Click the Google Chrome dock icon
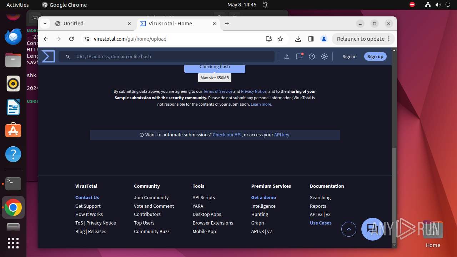 tap(13, 207)
